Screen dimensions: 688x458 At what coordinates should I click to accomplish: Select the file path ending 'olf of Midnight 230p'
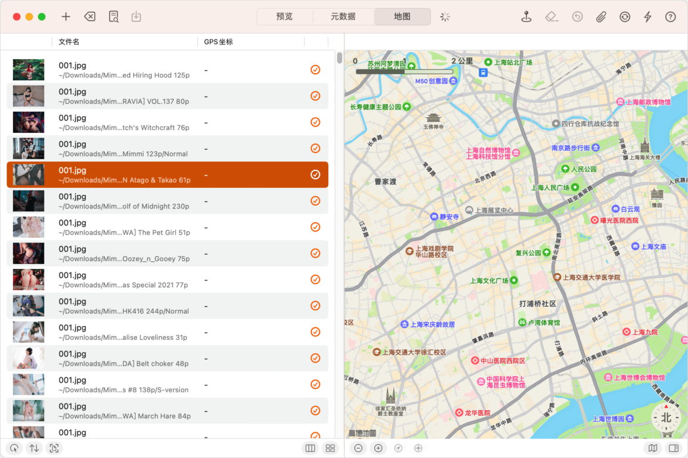124,206
